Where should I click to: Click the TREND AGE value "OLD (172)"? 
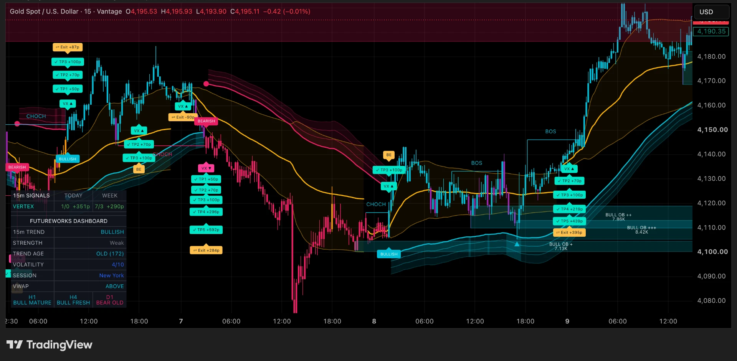click(x=110, y=254)
